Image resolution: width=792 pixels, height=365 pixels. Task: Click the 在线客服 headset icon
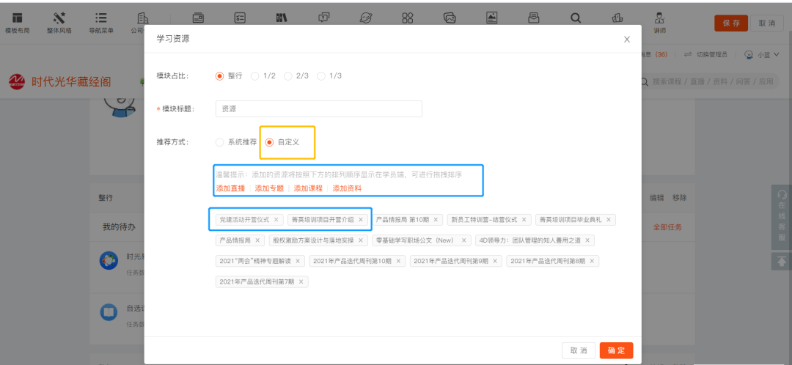tap(782, 195)
